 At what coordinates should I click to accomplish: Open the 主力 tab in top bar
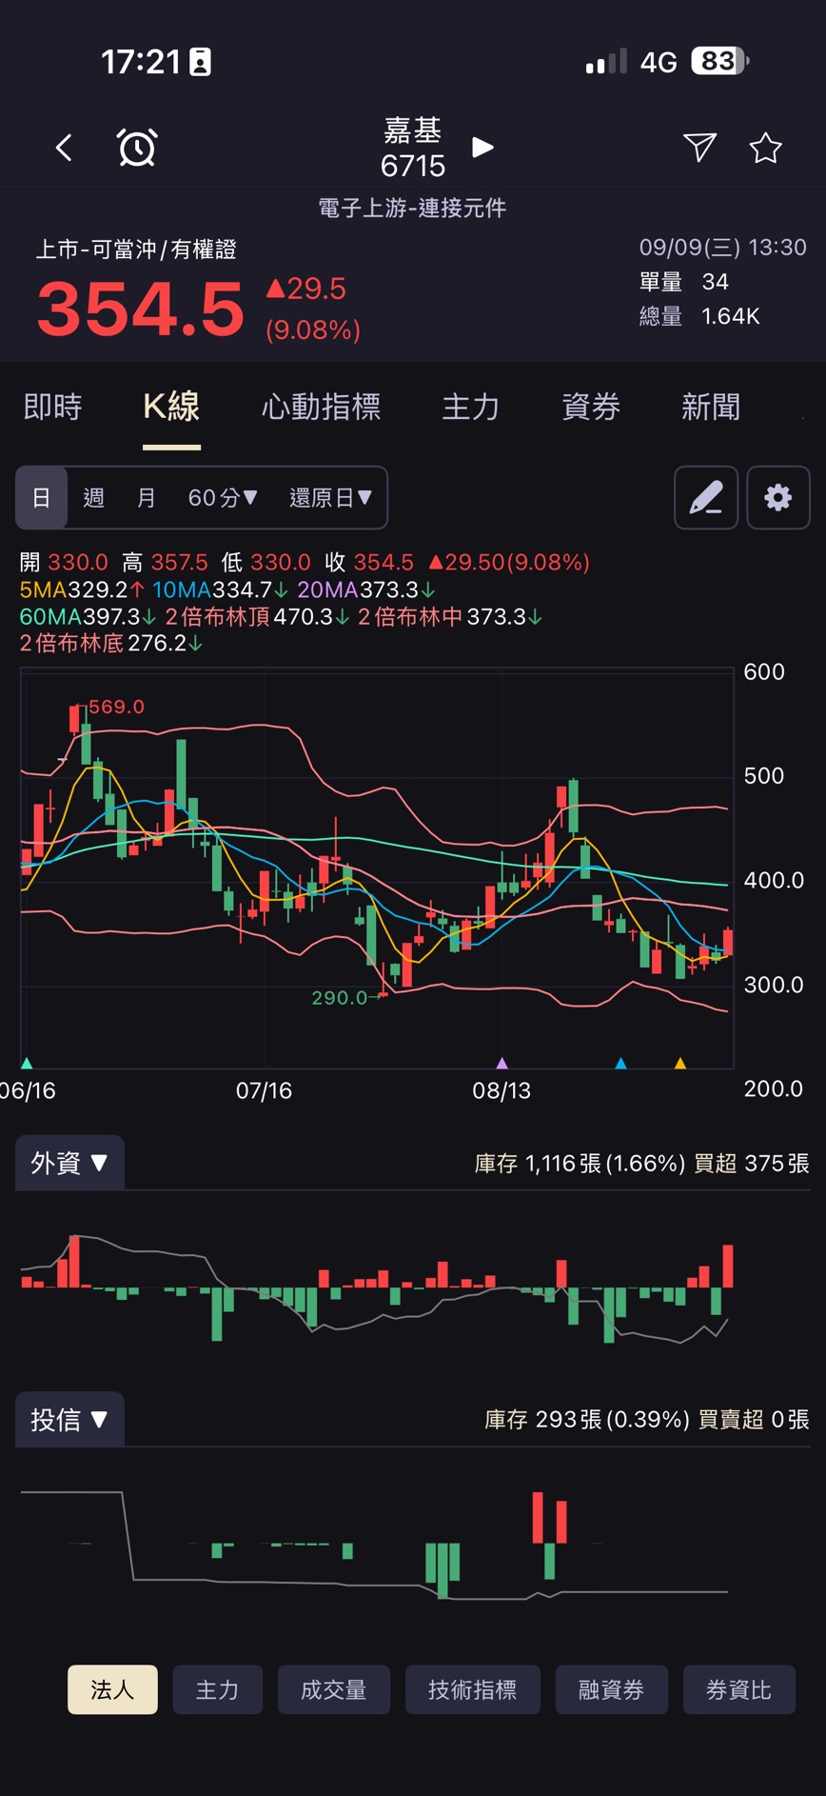coord(471,407)
